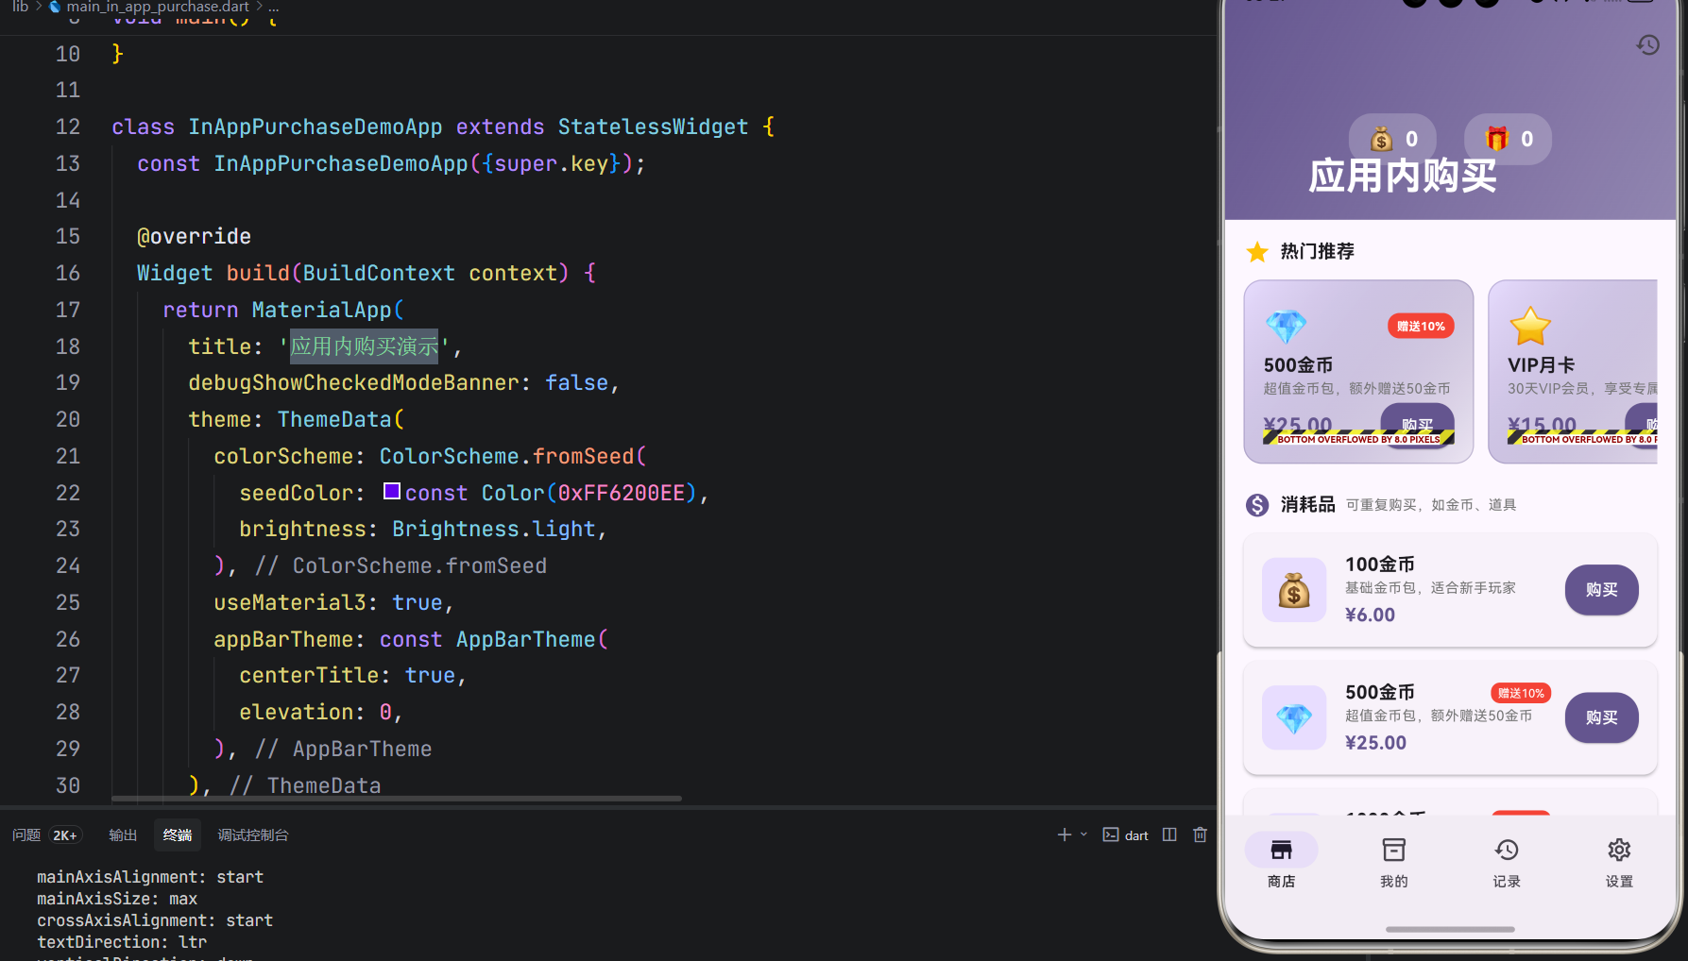This screenshot has height=961, width=1688.
Task: Click the dollar icon beside 消耗品
Action: coord(1257,505)
